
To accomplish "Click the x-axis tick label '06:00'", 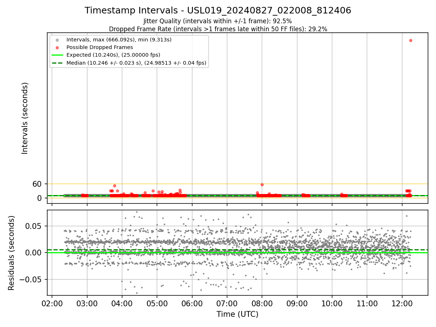I will click(192, 303).
